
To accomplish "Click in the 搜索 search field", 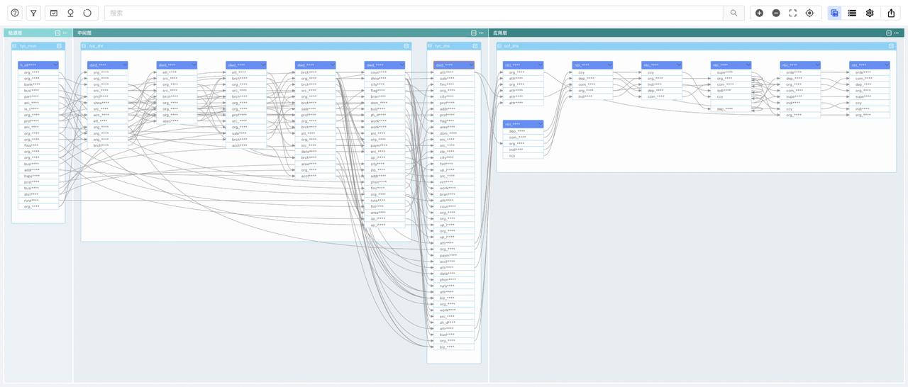I will [x=414, y=13].
